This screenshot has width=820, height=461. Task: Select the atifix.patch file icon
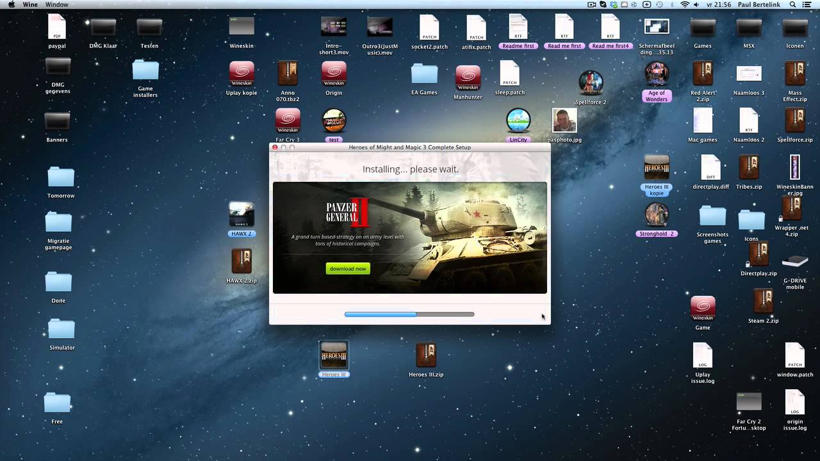click(x=476, y=27)
